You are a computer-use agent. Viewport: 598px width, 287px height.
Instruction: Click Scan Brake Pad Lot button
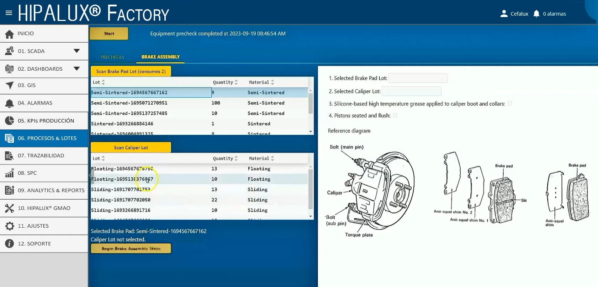[131, 71]
